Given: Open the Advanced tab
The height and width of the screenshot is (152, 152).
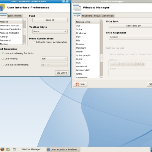Looking at the screenshot, I should (108, 16).
